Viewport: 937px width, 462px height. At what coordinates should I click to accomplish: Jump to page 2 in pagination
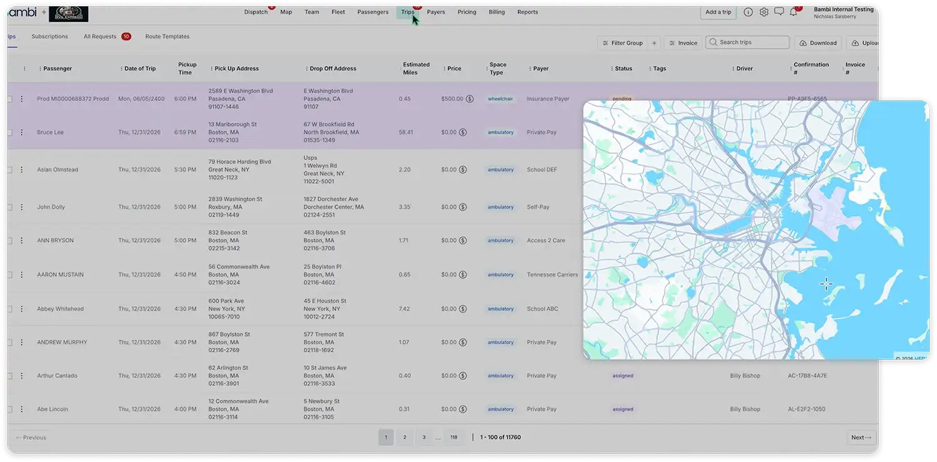point(405,438)
